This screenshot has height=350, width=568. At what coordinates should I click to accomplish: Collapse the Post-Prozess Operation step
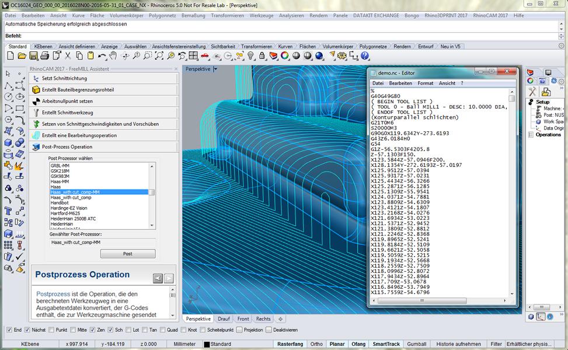pos(104,147)
